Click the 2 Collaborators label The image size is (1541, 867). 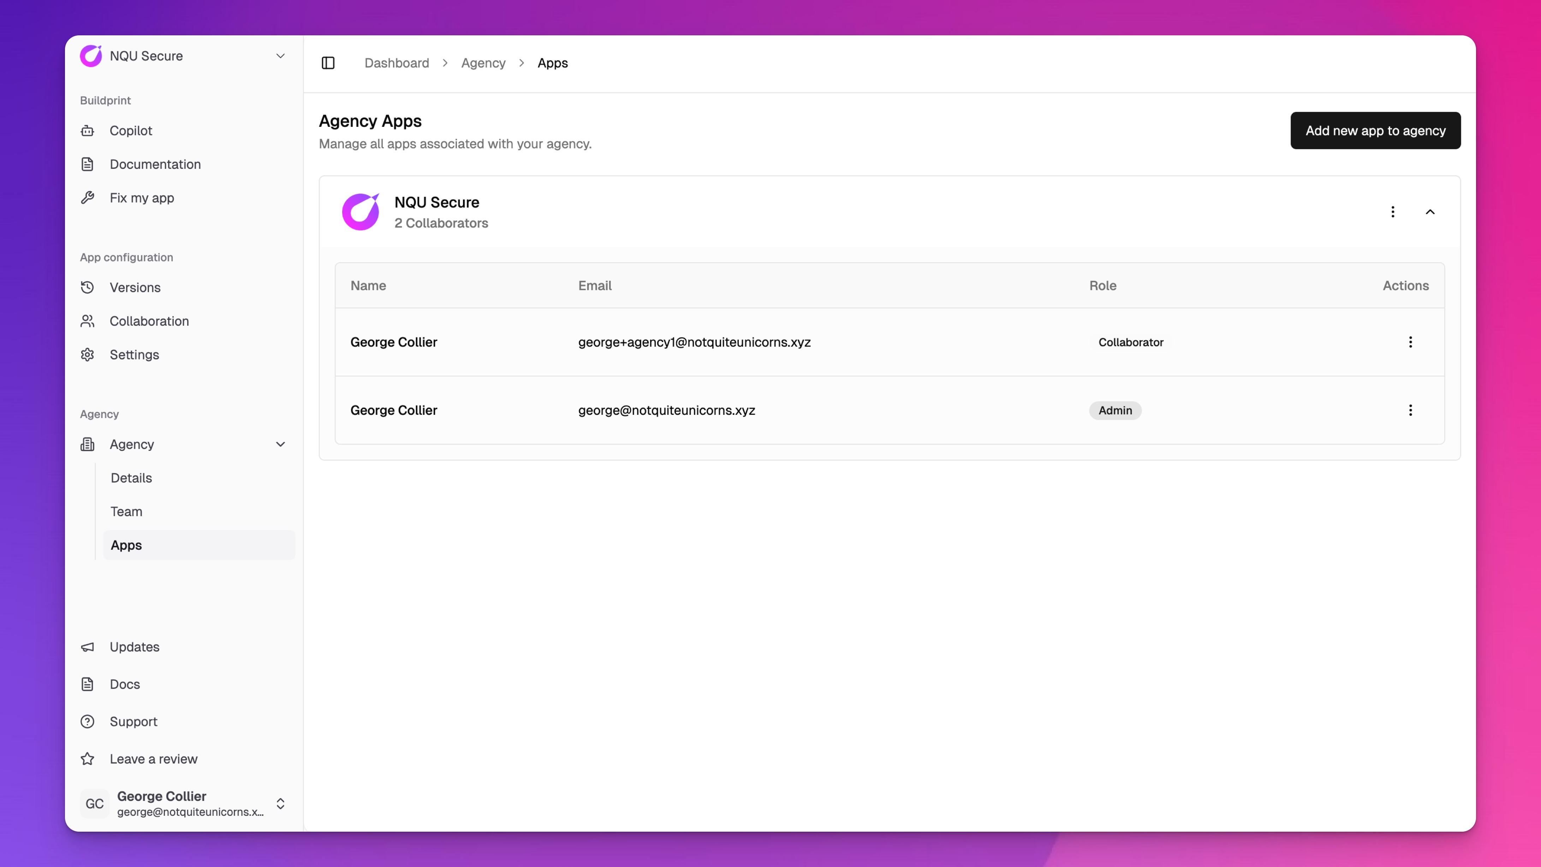click(441, 223)
